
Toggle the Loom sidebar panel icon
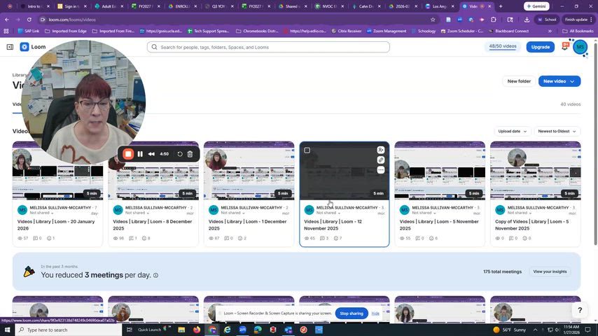[x=10, y=47]
